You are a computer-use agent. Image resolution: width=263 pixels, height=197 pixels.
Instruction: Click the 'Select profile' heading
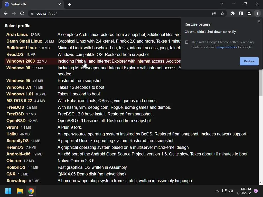point(18,26)
